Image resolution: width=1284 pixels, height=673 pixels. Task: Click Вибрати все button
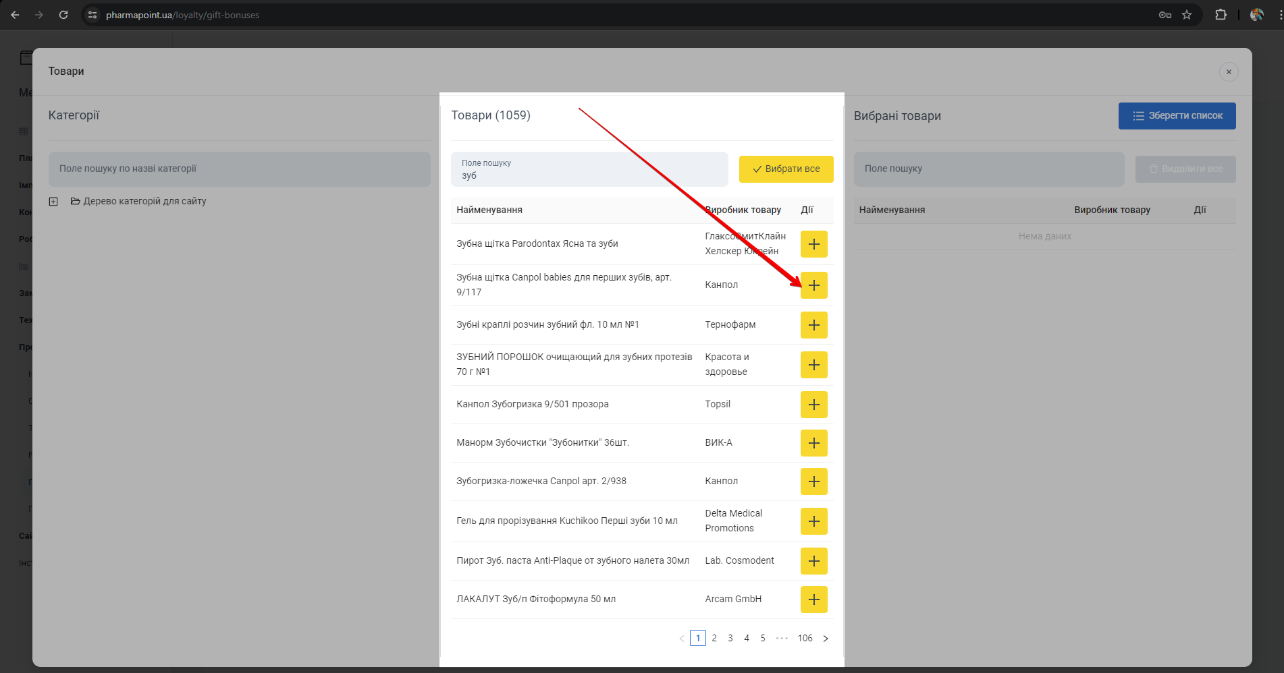[786, 169]
